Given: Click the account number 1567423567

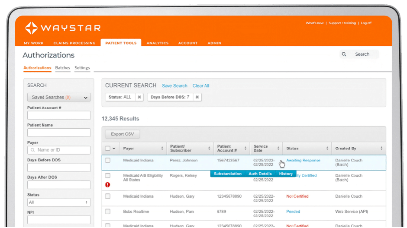Looking at the screenshot, I should click(x=228, y=161).
